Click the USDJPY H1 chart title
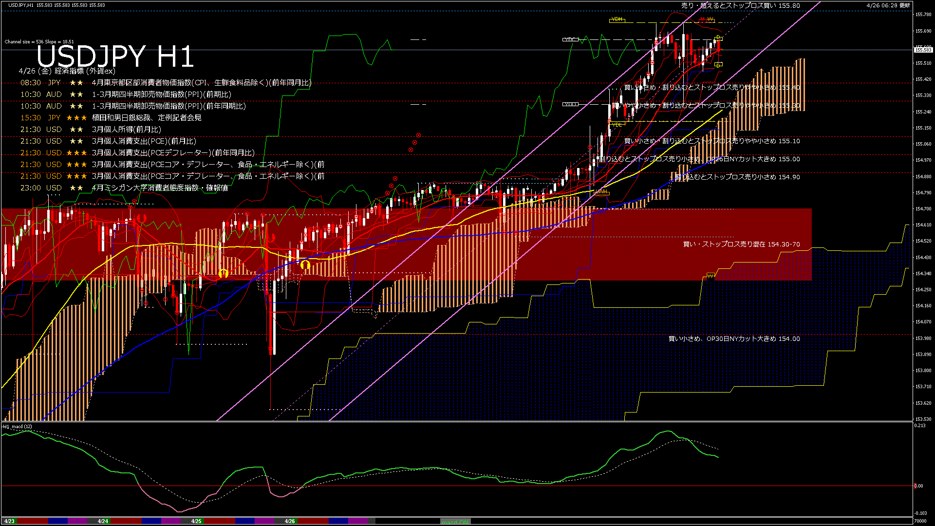 [x=115, y=56]
